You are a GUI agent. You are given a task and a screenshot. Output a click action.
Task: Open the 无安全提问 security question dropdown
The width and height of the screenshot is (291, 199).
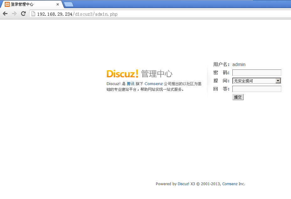257,81
